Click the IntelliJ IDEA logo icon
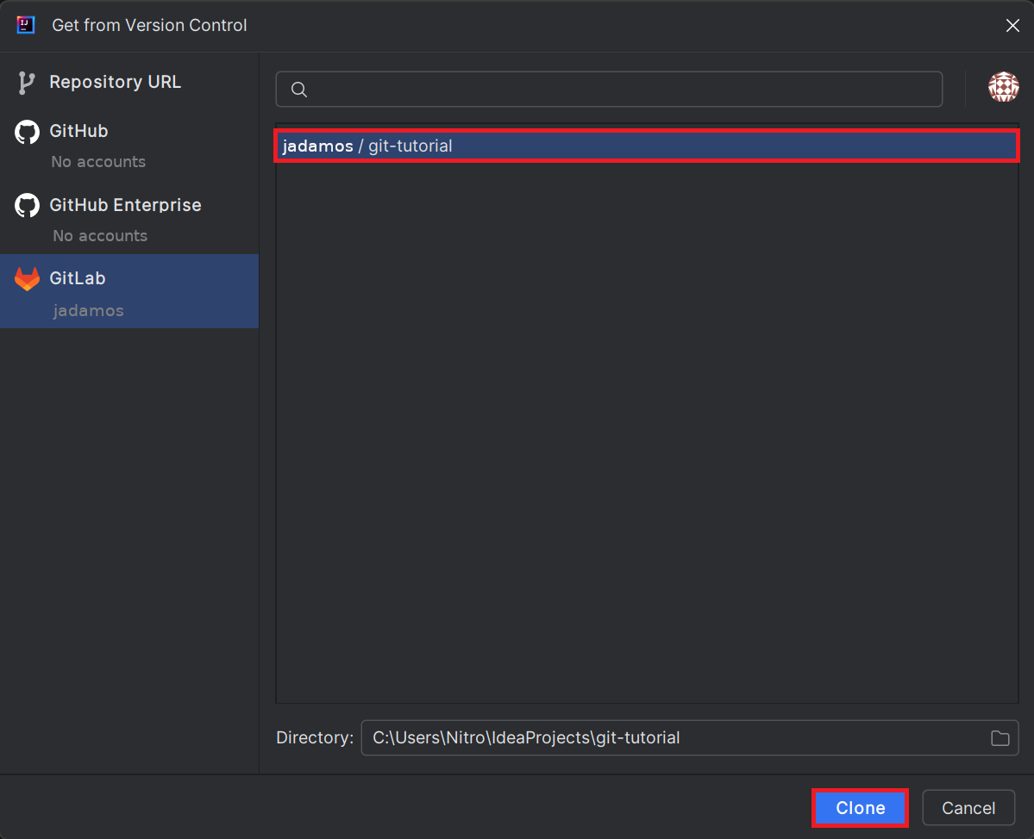Screen dimensions: 1034x839 pyautogui.click(x=26, y=25)
